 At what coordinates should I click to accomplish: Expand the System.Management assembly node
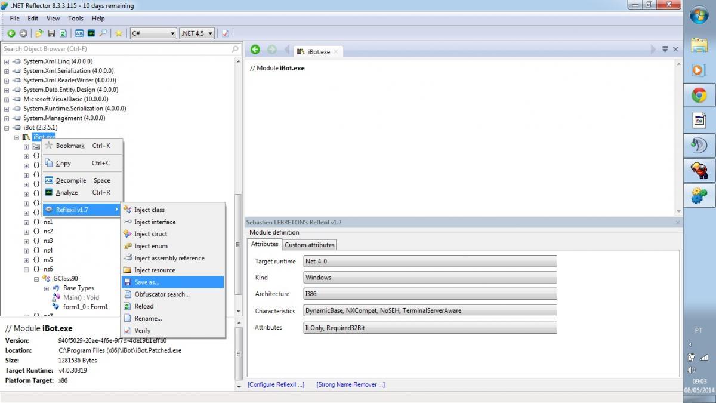[x=7, y=118]
